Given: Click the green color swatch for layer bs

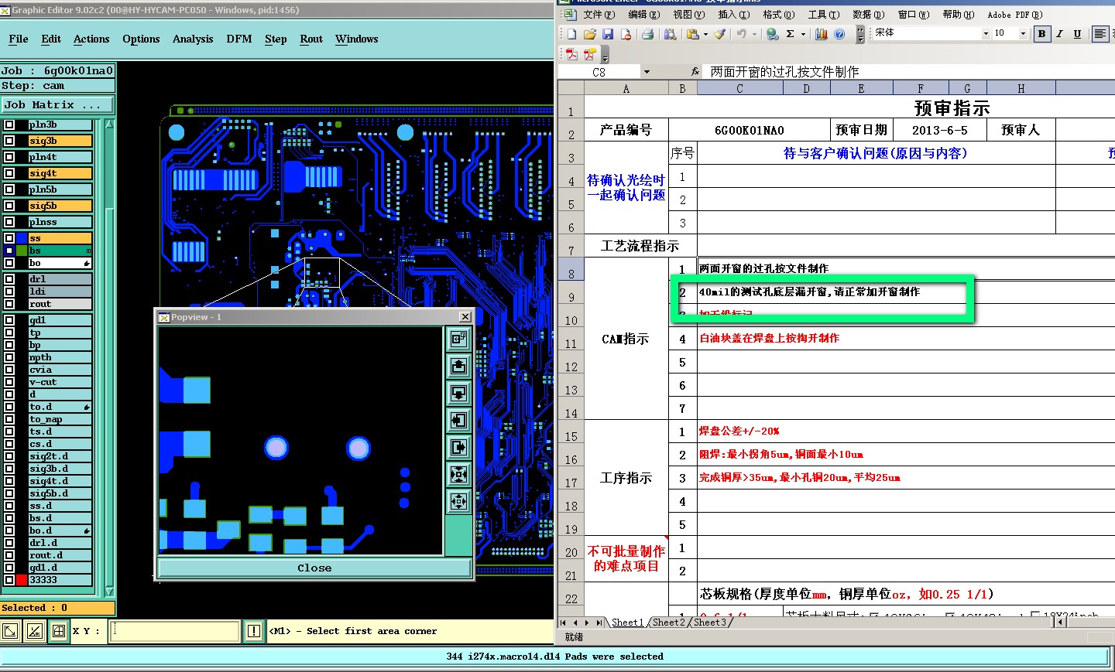Looking at the screenshot, I should (x=22, y=251).
